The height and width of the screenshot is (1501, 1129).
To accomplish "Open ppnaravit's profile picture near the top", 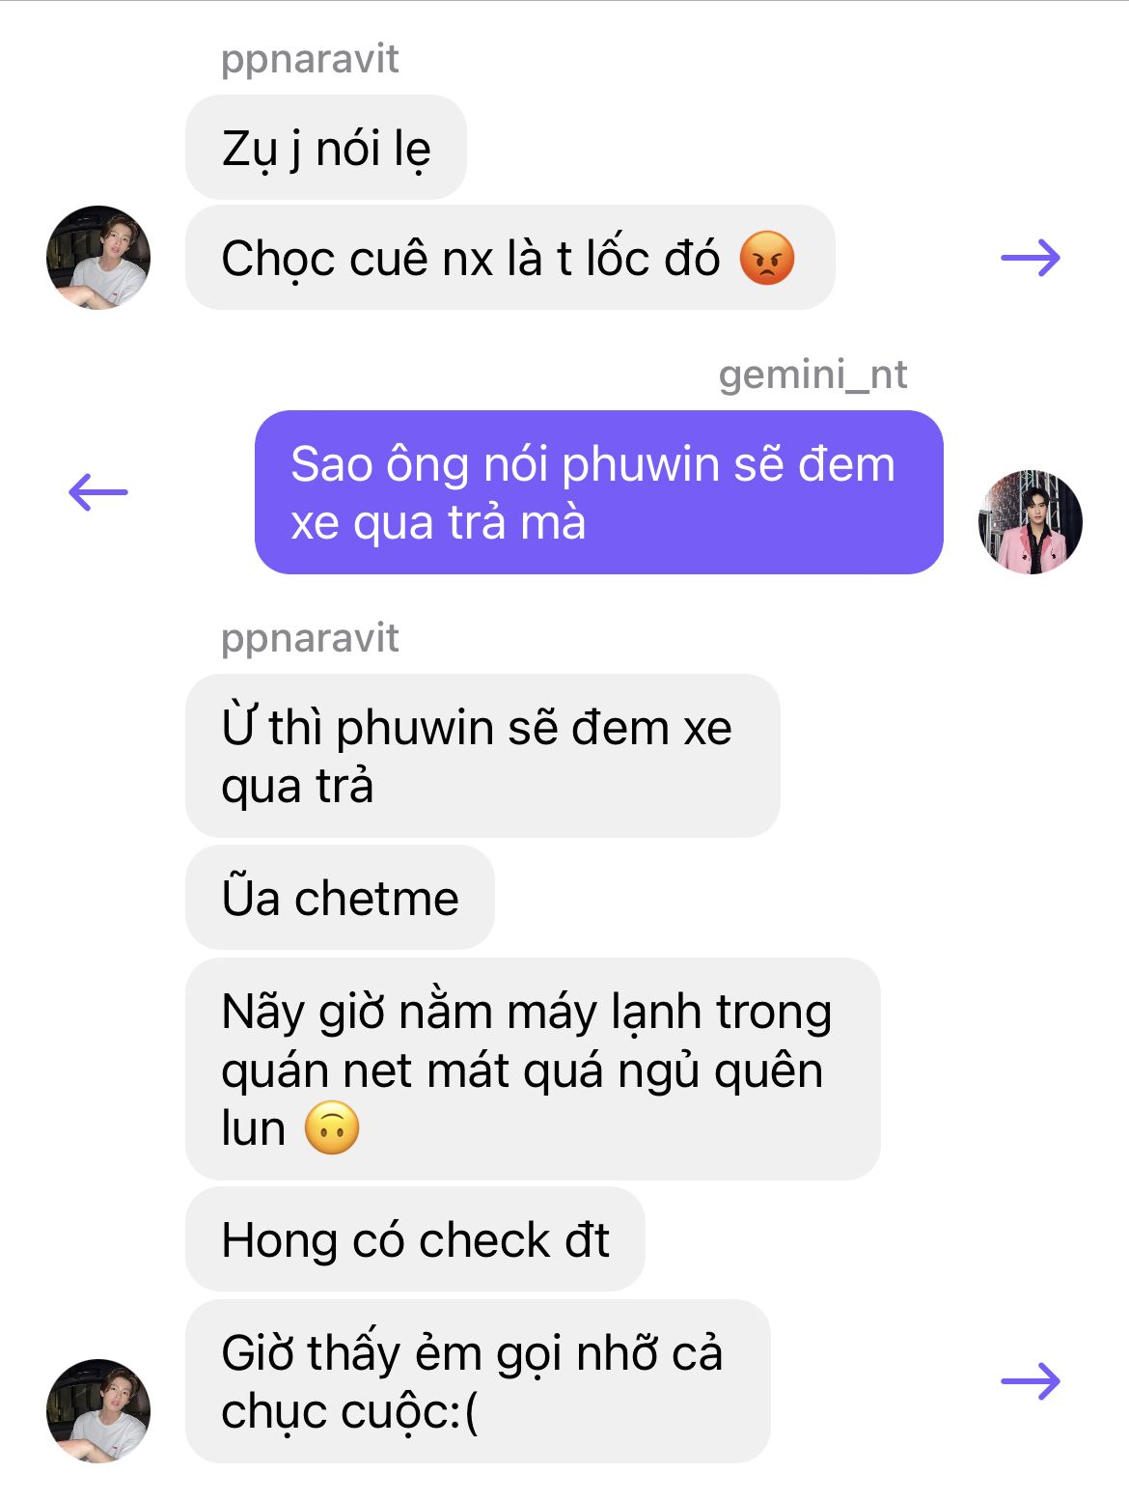I will tap(98, 258).
